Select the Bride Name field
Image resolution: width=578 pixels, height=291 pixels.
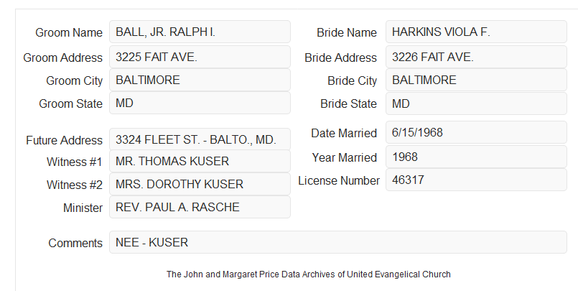click(476, 32)
